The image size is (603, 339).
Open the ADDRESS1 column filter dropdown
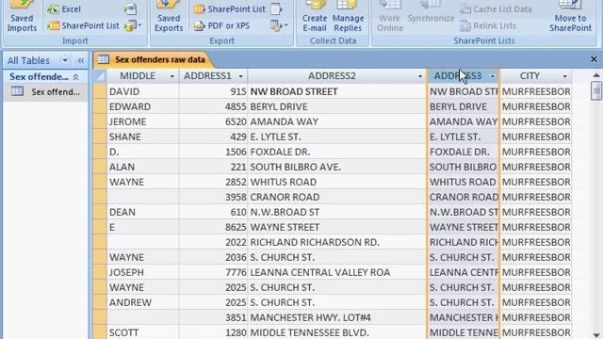(241, 76)
